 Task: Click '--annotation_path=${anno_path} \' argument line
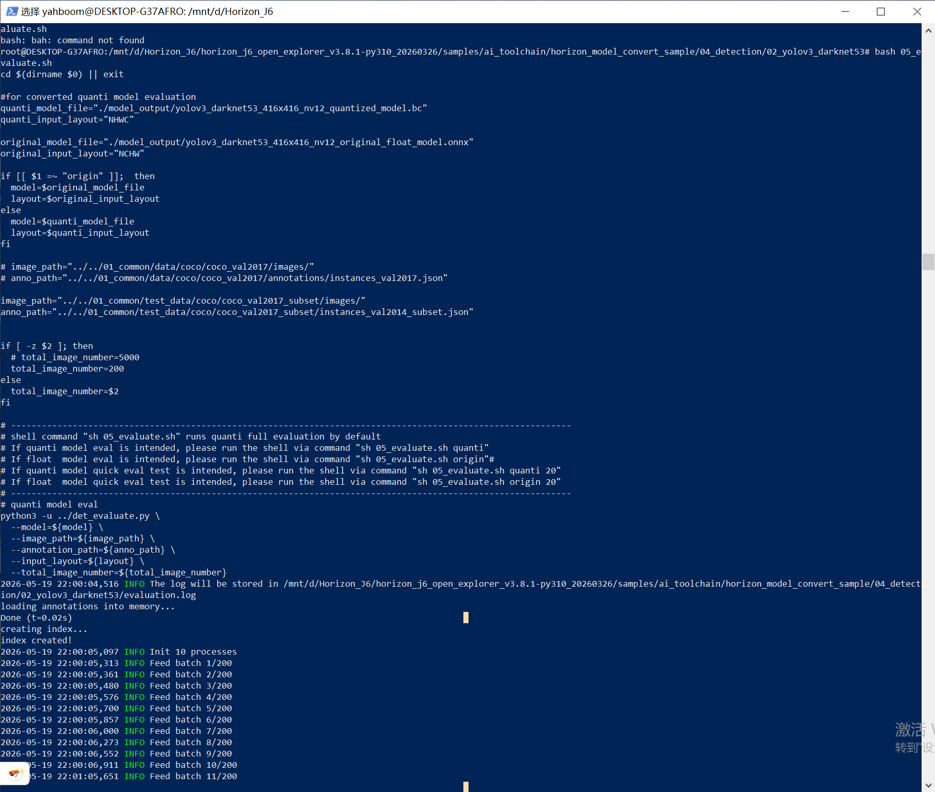(93, 550)
